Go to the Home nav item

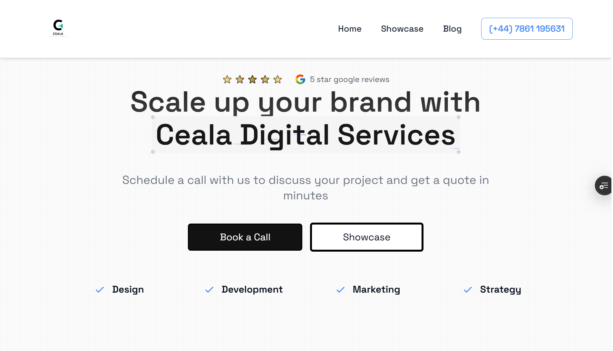350,29
